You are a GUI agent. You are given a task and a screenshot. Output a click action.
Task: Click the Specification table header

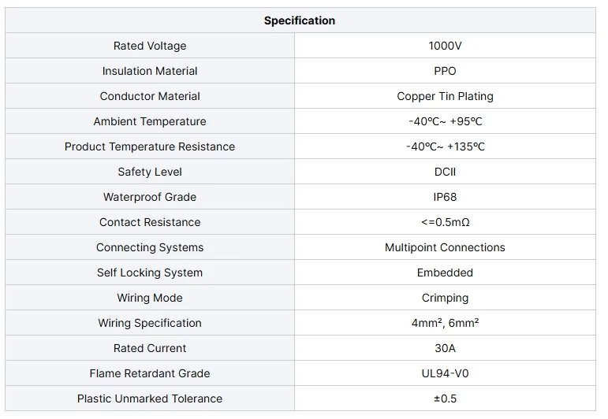pyautogui.click(x=300, y=20)
